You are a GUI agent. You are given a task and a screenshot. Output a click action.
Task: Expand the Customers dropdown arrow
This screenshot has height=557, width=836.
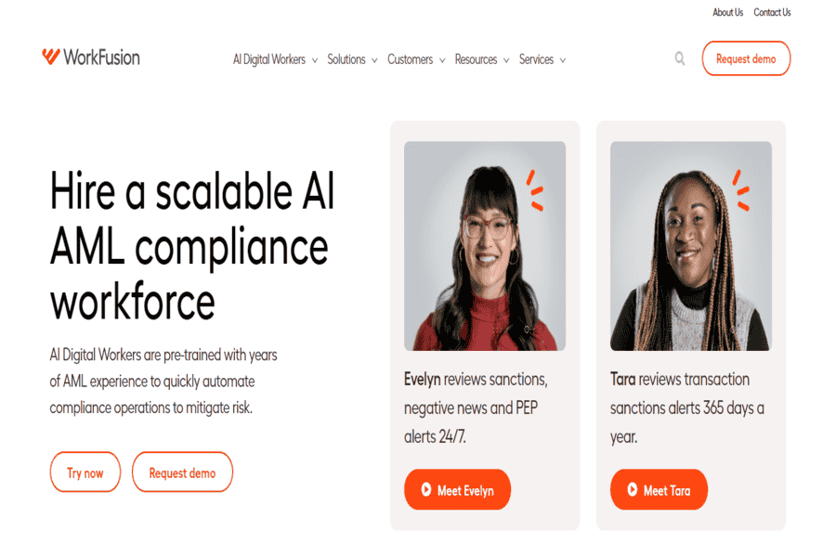pyautogui.click(x=442, y=60)
